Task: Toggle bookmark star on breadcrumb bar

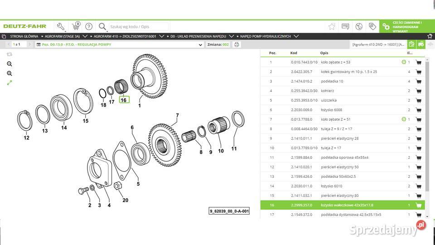Action: 430,36
